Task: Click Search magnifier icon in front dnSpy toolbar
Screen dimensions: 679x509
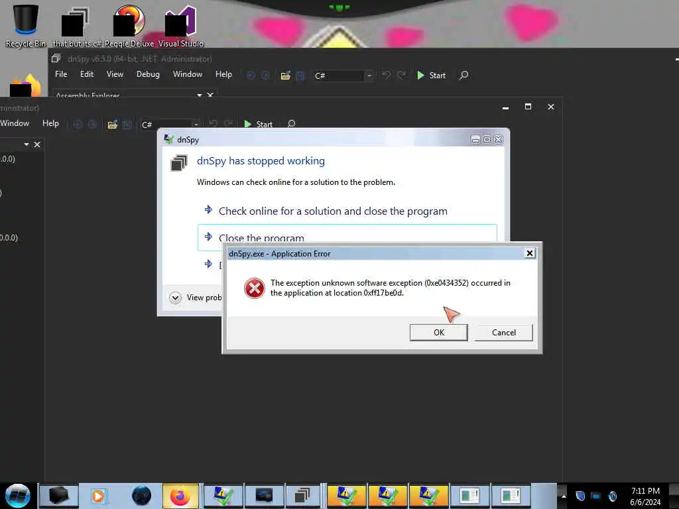Action: pyautogui.click(x=292, y=124)
